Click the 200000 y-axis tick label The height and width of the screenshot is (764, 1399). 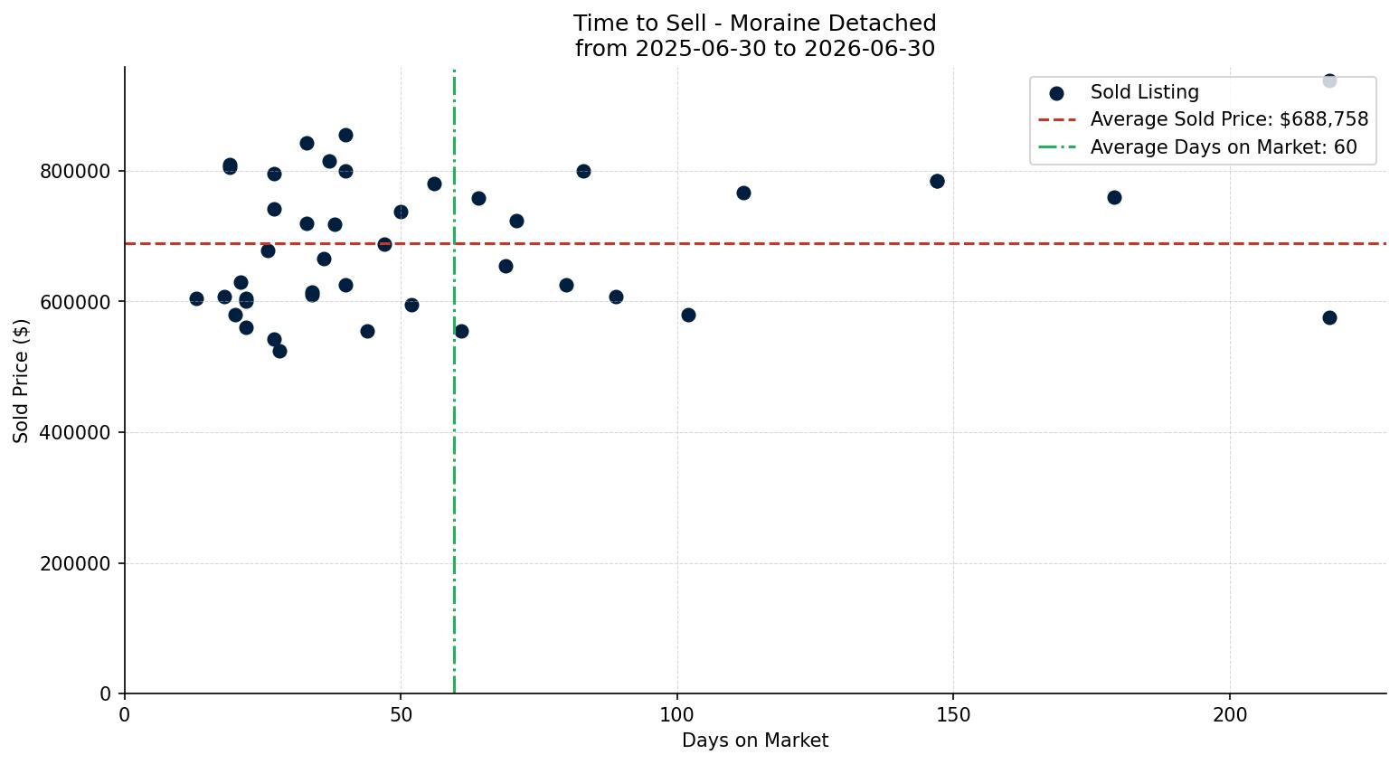point(75,564)
